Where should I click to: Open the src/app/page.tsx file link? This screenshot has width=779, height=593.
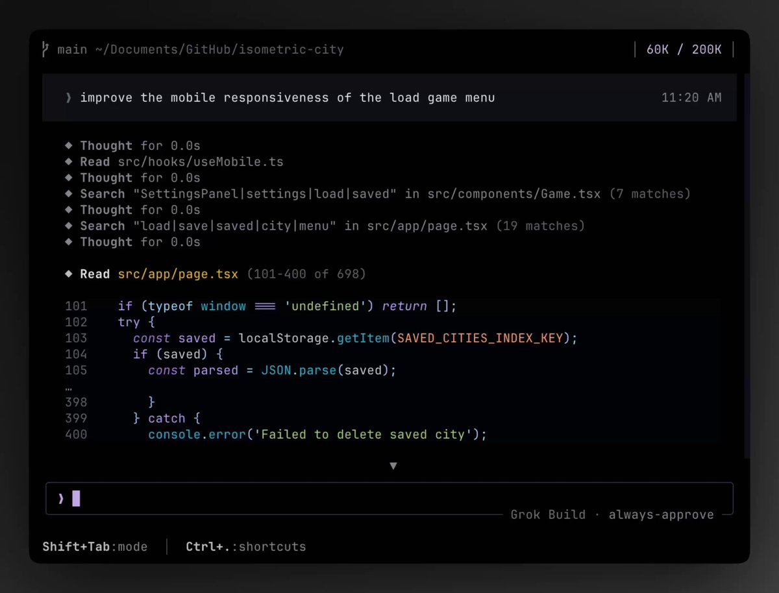tap(178, 274)
